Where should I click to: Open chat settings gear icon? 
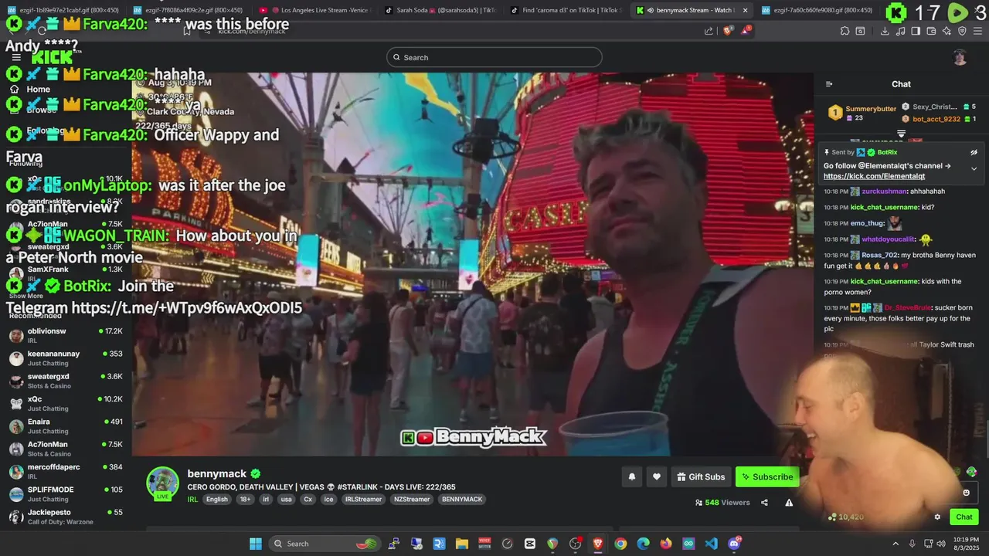tap(937, 517)
